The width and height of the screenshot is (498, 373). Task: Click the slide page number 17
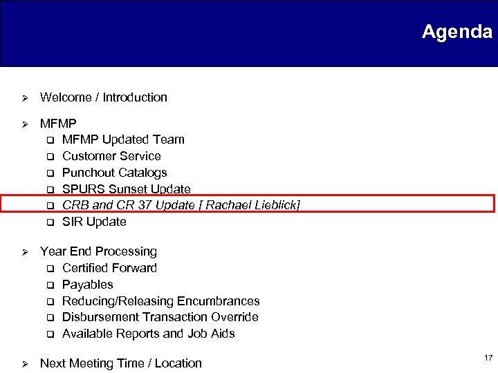pyautogui.click(x=488, y=358)
